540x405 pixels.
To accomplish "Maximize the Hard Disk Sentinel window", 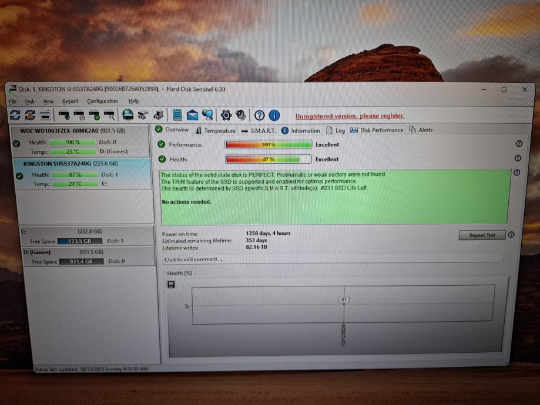I will [x=504, y=89].
